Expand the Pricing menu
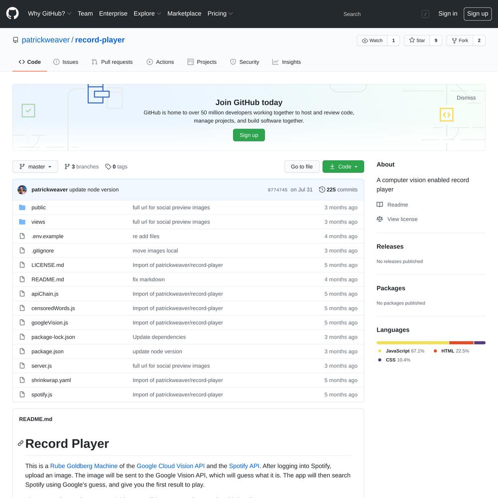The width and height of the screenshot is (498, 498). click(220, 13)
